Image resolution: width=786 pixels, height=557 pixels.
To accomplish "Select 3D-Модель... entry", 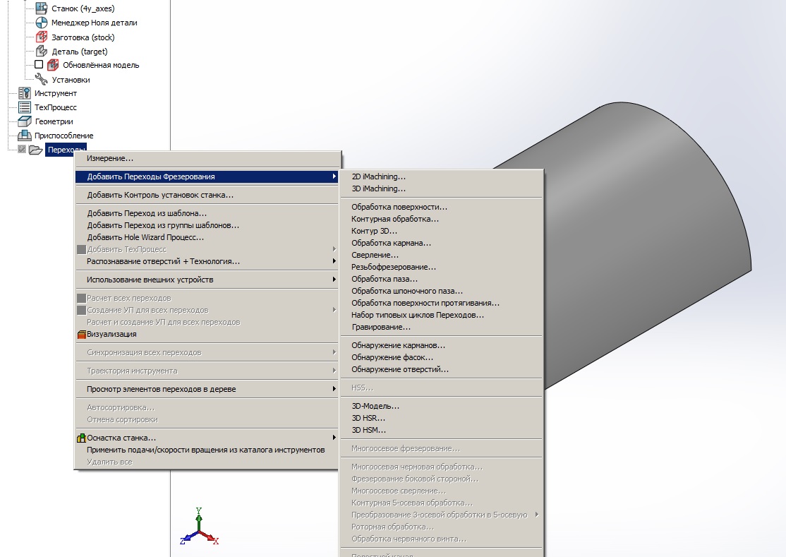I will point(441,406).
